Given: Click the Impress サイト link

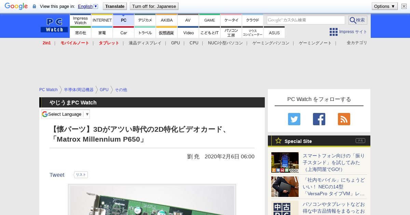Looking at the screenshot, I should [353, 32].
